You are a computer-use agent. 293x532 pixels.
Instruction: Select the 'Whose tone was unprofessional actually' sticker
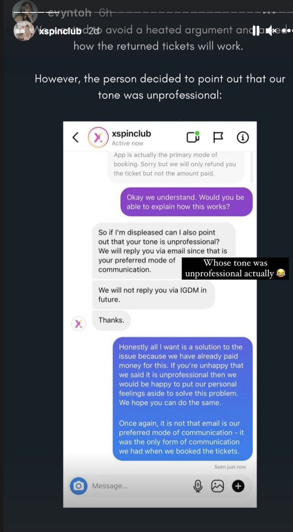235,268
